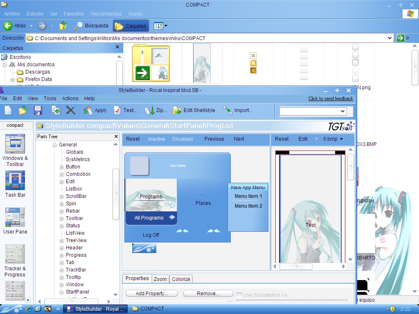Image resolution: width=419 pixels, height=314 pixels.
Task: Click Edit in the image pane toolbar
Action: coord(303,139)
